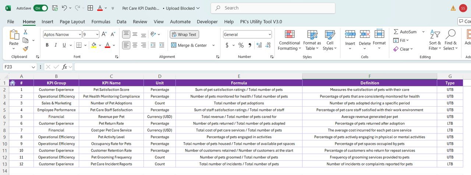
Task: Click Decrease Decimal icon
Action: tap(268, 45)
